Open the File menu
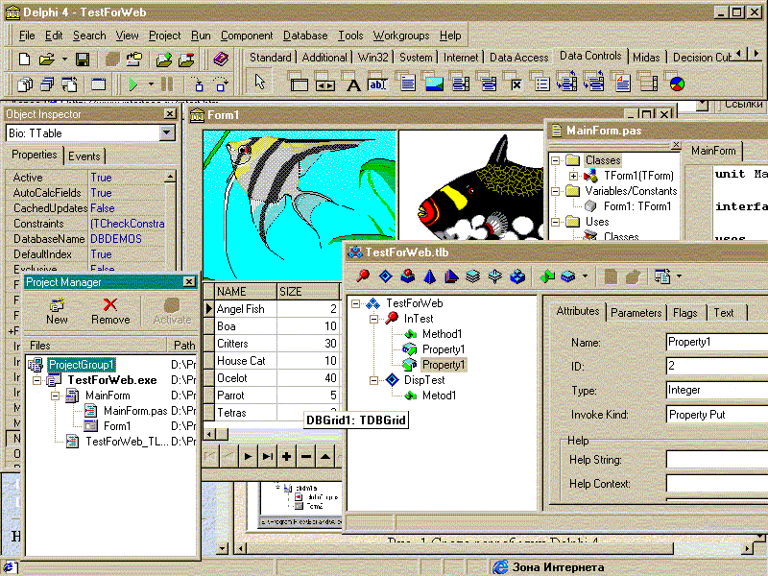 (27, 36)
